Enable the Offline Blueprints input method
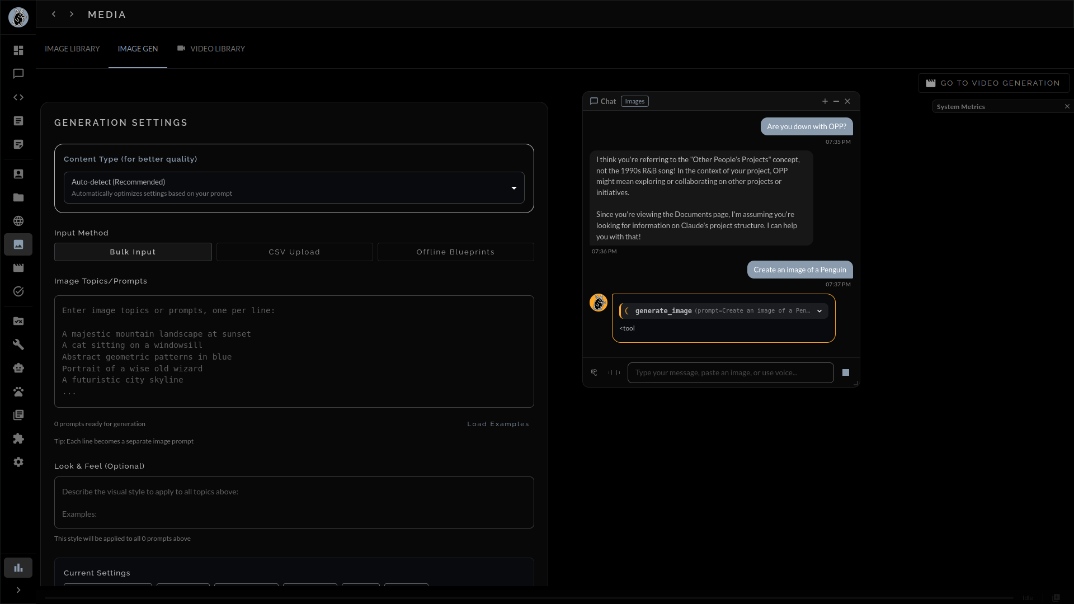The image size is (1074, 604). pos(455,252)
